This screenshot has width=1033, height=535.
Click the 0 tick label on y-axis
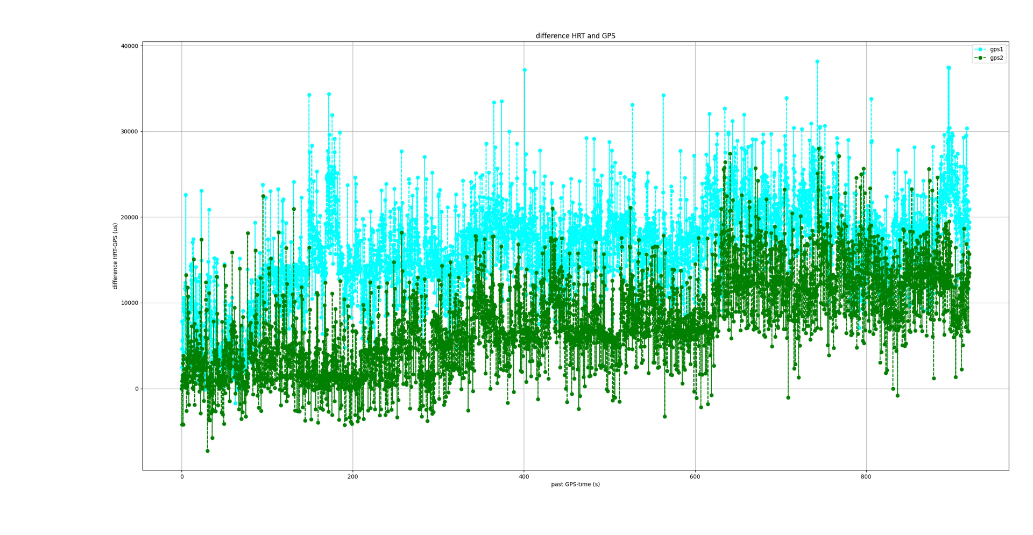137,389
